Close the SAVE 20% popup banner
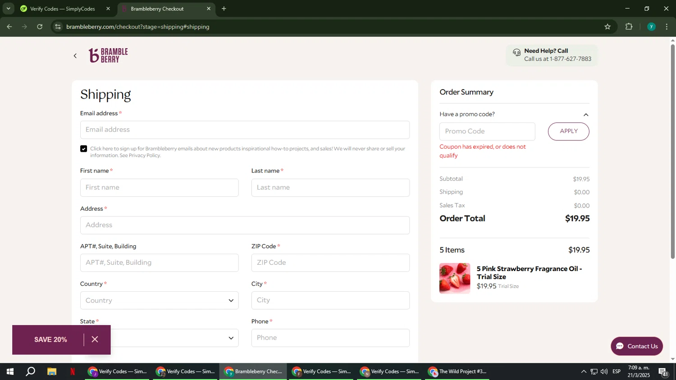 click(95, 339)
